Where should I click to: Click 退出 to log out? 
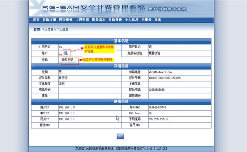[x=158, y=20]
